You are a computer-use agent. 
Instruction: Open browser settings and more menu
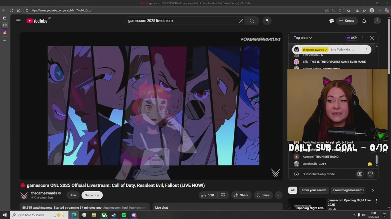[379, 10]
